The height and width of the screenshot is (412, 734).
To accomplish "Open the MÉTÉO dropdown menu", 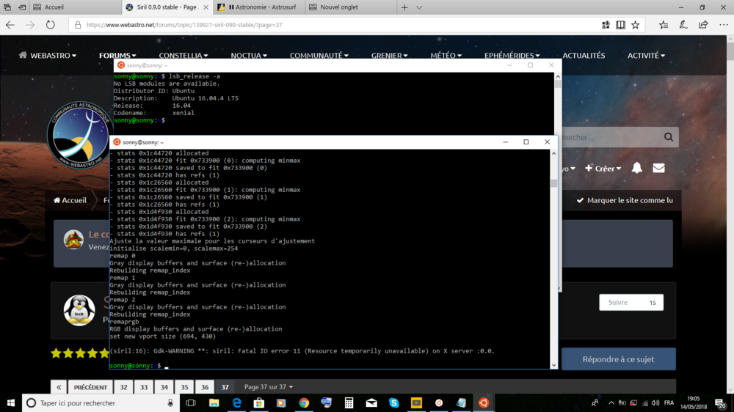I will [446, 56].
